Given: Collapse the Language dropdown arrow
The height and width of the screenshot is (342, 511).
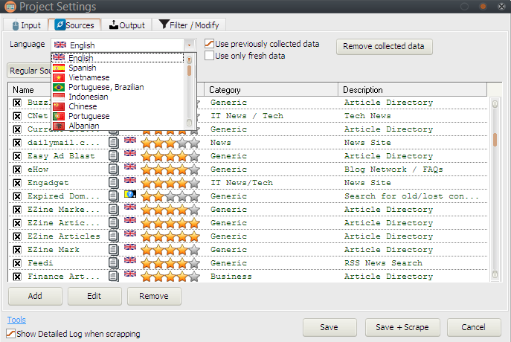Looking at the screenshot, I should 190,45.
